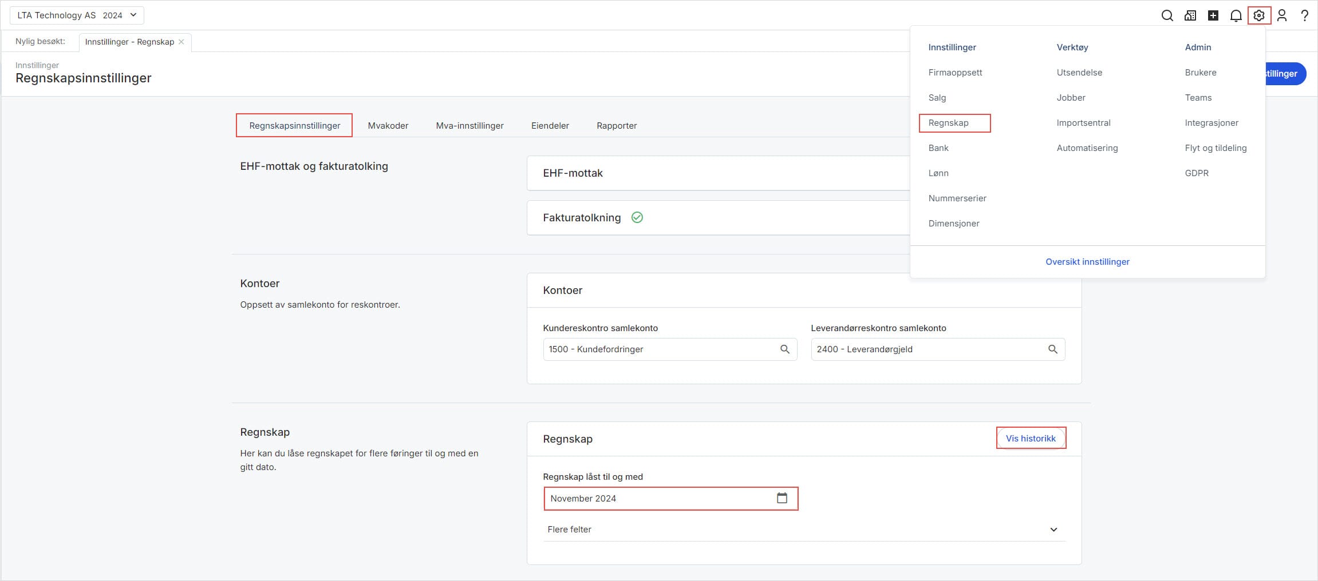Select Bank in the Innstillinger menu
1318x581 pixels.
[x=938, y=148]
